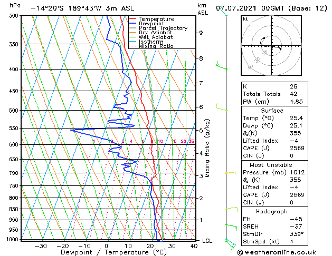Click the Wet Adiabat legend entry
332x256 pixels.
coord(151,37)
